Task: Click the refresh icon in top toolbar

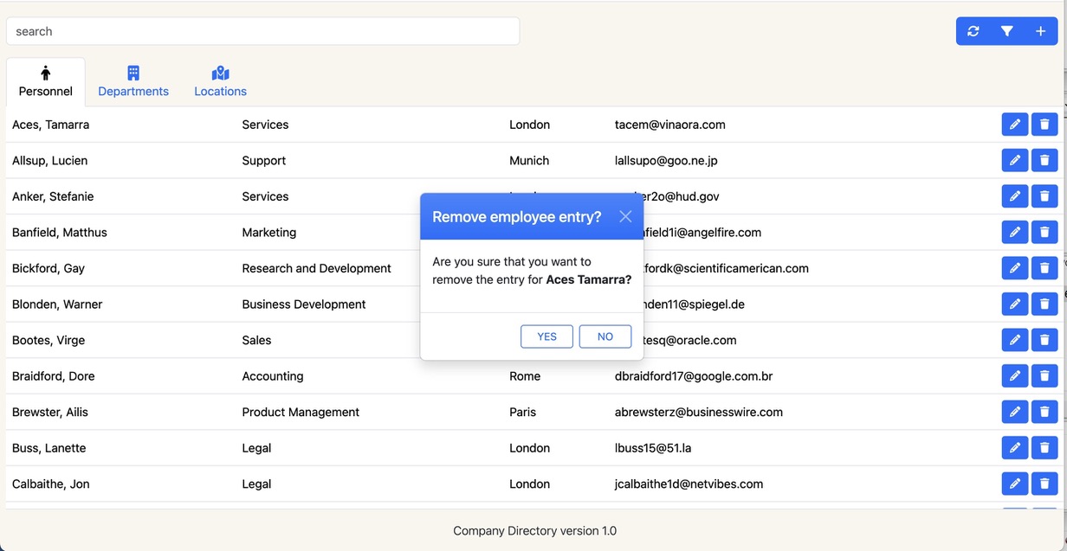Action: [x=973, y=31]
